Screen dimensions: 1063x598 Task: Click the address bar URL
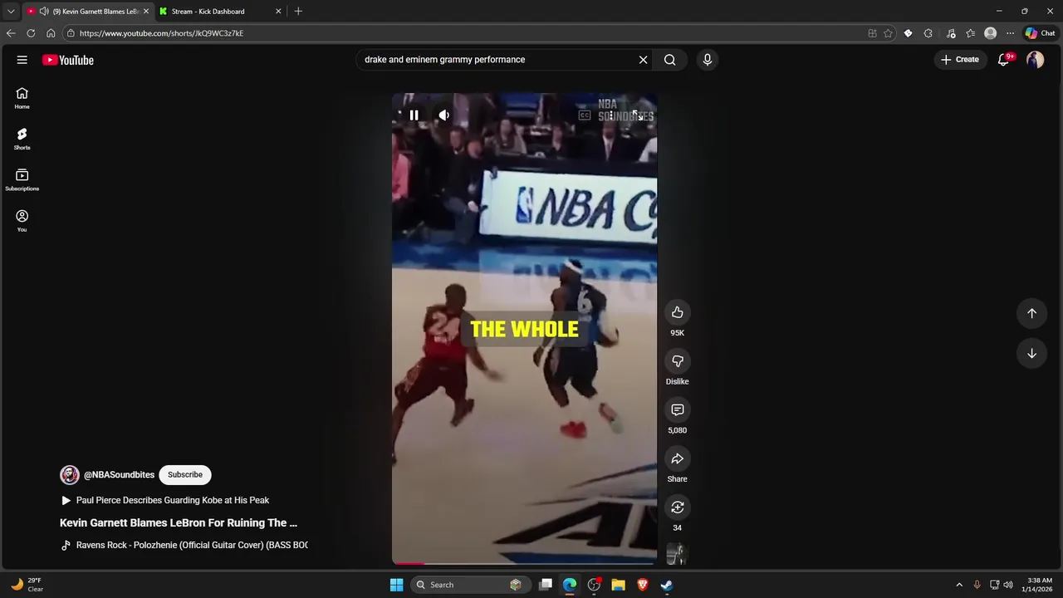click(x=161, y=33)
